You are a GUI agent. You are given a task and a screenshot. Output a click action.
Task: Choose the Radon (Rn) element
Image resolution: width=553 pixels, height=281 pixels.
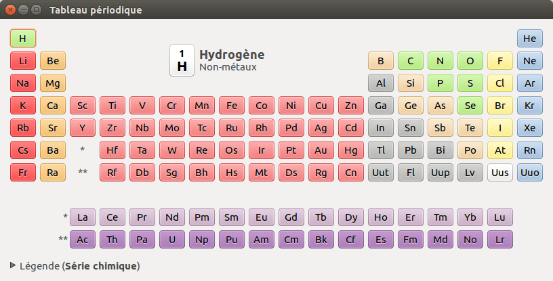coord(530,150)
